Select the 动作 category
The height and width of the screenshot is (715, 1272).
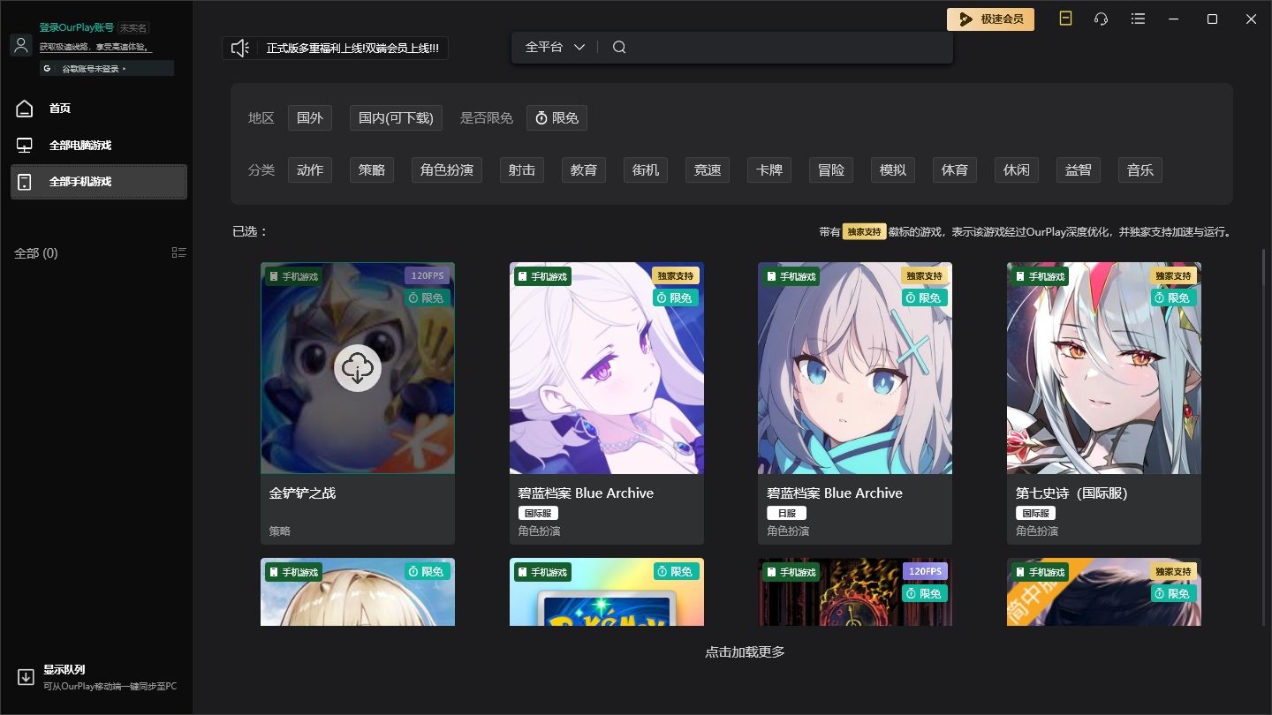tap(310, 169)
